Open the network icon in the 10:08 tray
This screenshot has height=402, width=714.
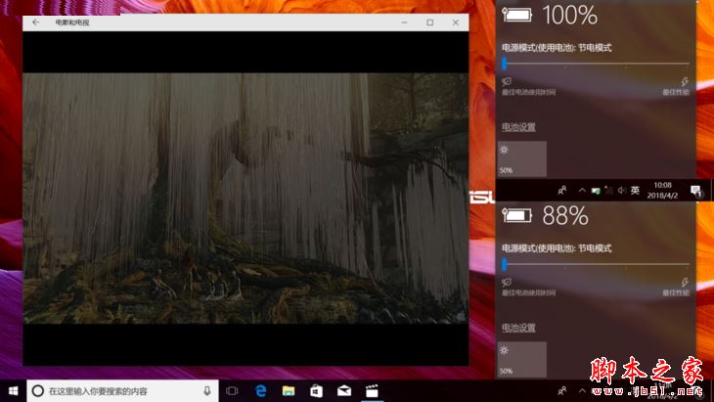[608, 191]
